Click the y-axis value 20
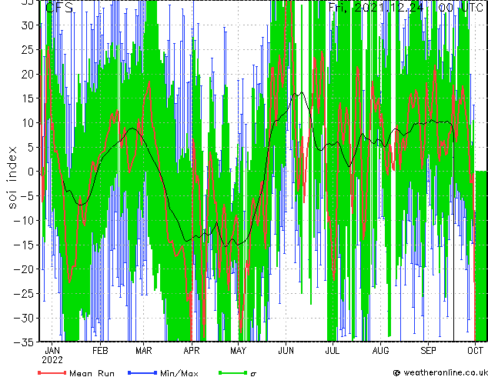This screenshot has height=377, width=488. (28, 74)
